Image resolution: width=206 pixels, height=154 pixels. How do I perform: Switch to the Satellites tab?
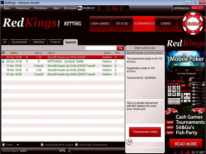coord(39,42)
